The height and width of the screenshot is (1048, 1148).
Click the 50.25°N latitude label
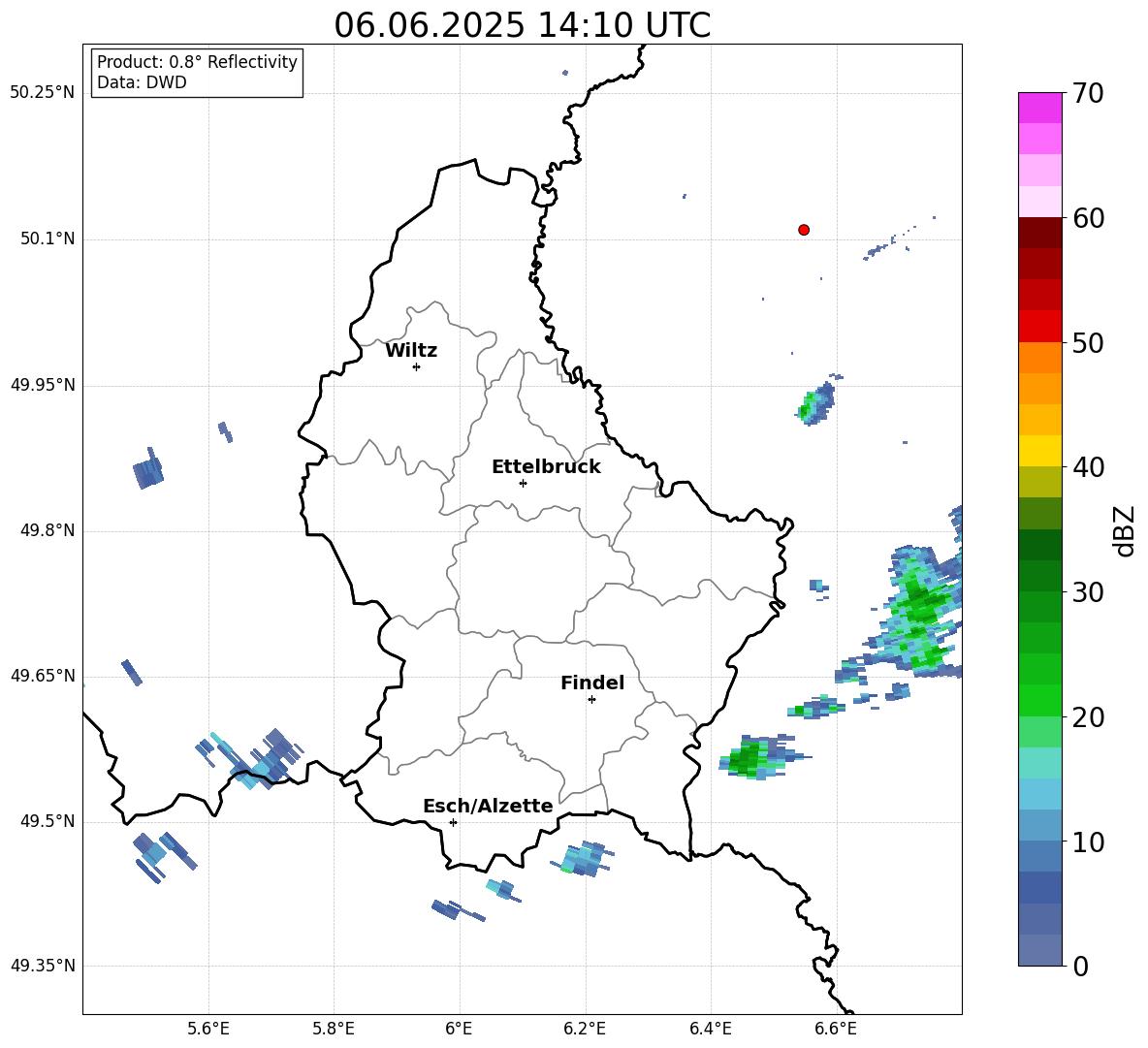43,93
